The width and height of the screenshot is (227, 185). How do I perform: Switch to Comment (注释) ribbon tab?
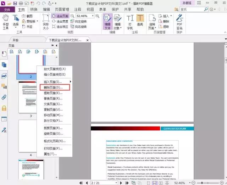pyautogui.click(x=78, y=10)
